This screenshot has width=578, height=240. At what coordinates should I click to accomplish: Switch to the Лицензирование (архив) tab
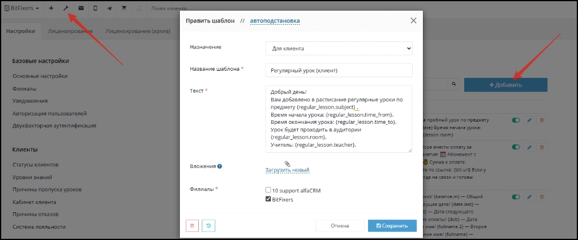pyautogui.click(x=138, y=31)
